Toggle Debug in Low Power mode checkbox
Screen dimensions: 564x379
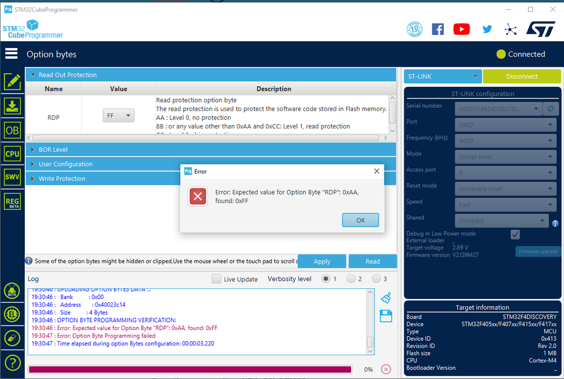coord(515,234)
